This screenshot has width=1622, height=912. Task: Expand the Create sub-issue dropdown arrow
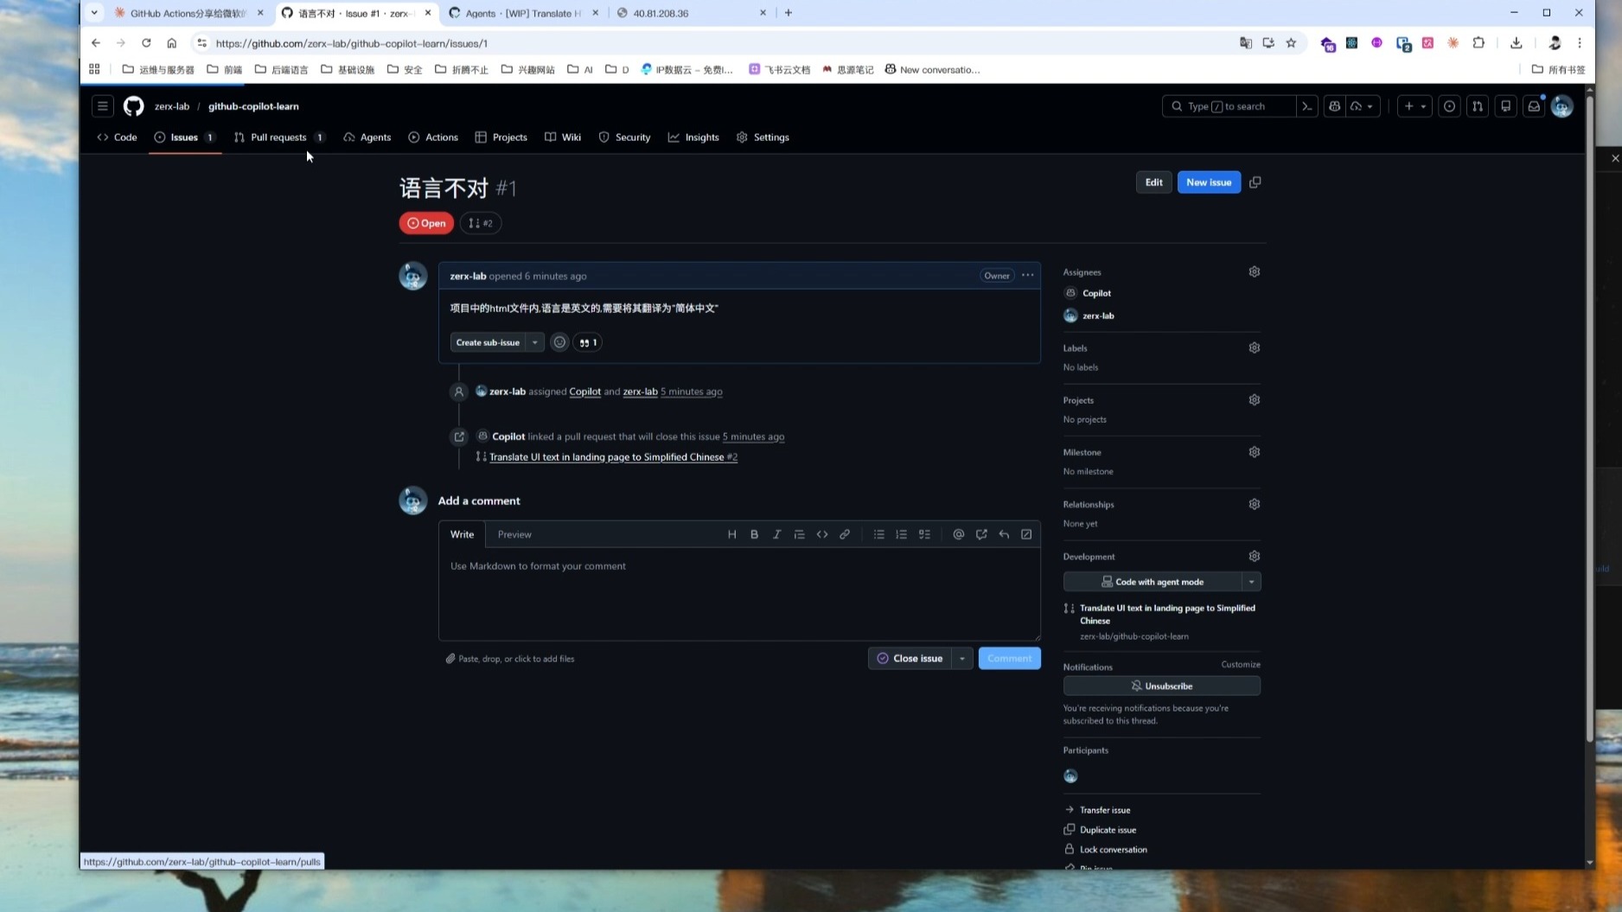[x=534, y=342]
